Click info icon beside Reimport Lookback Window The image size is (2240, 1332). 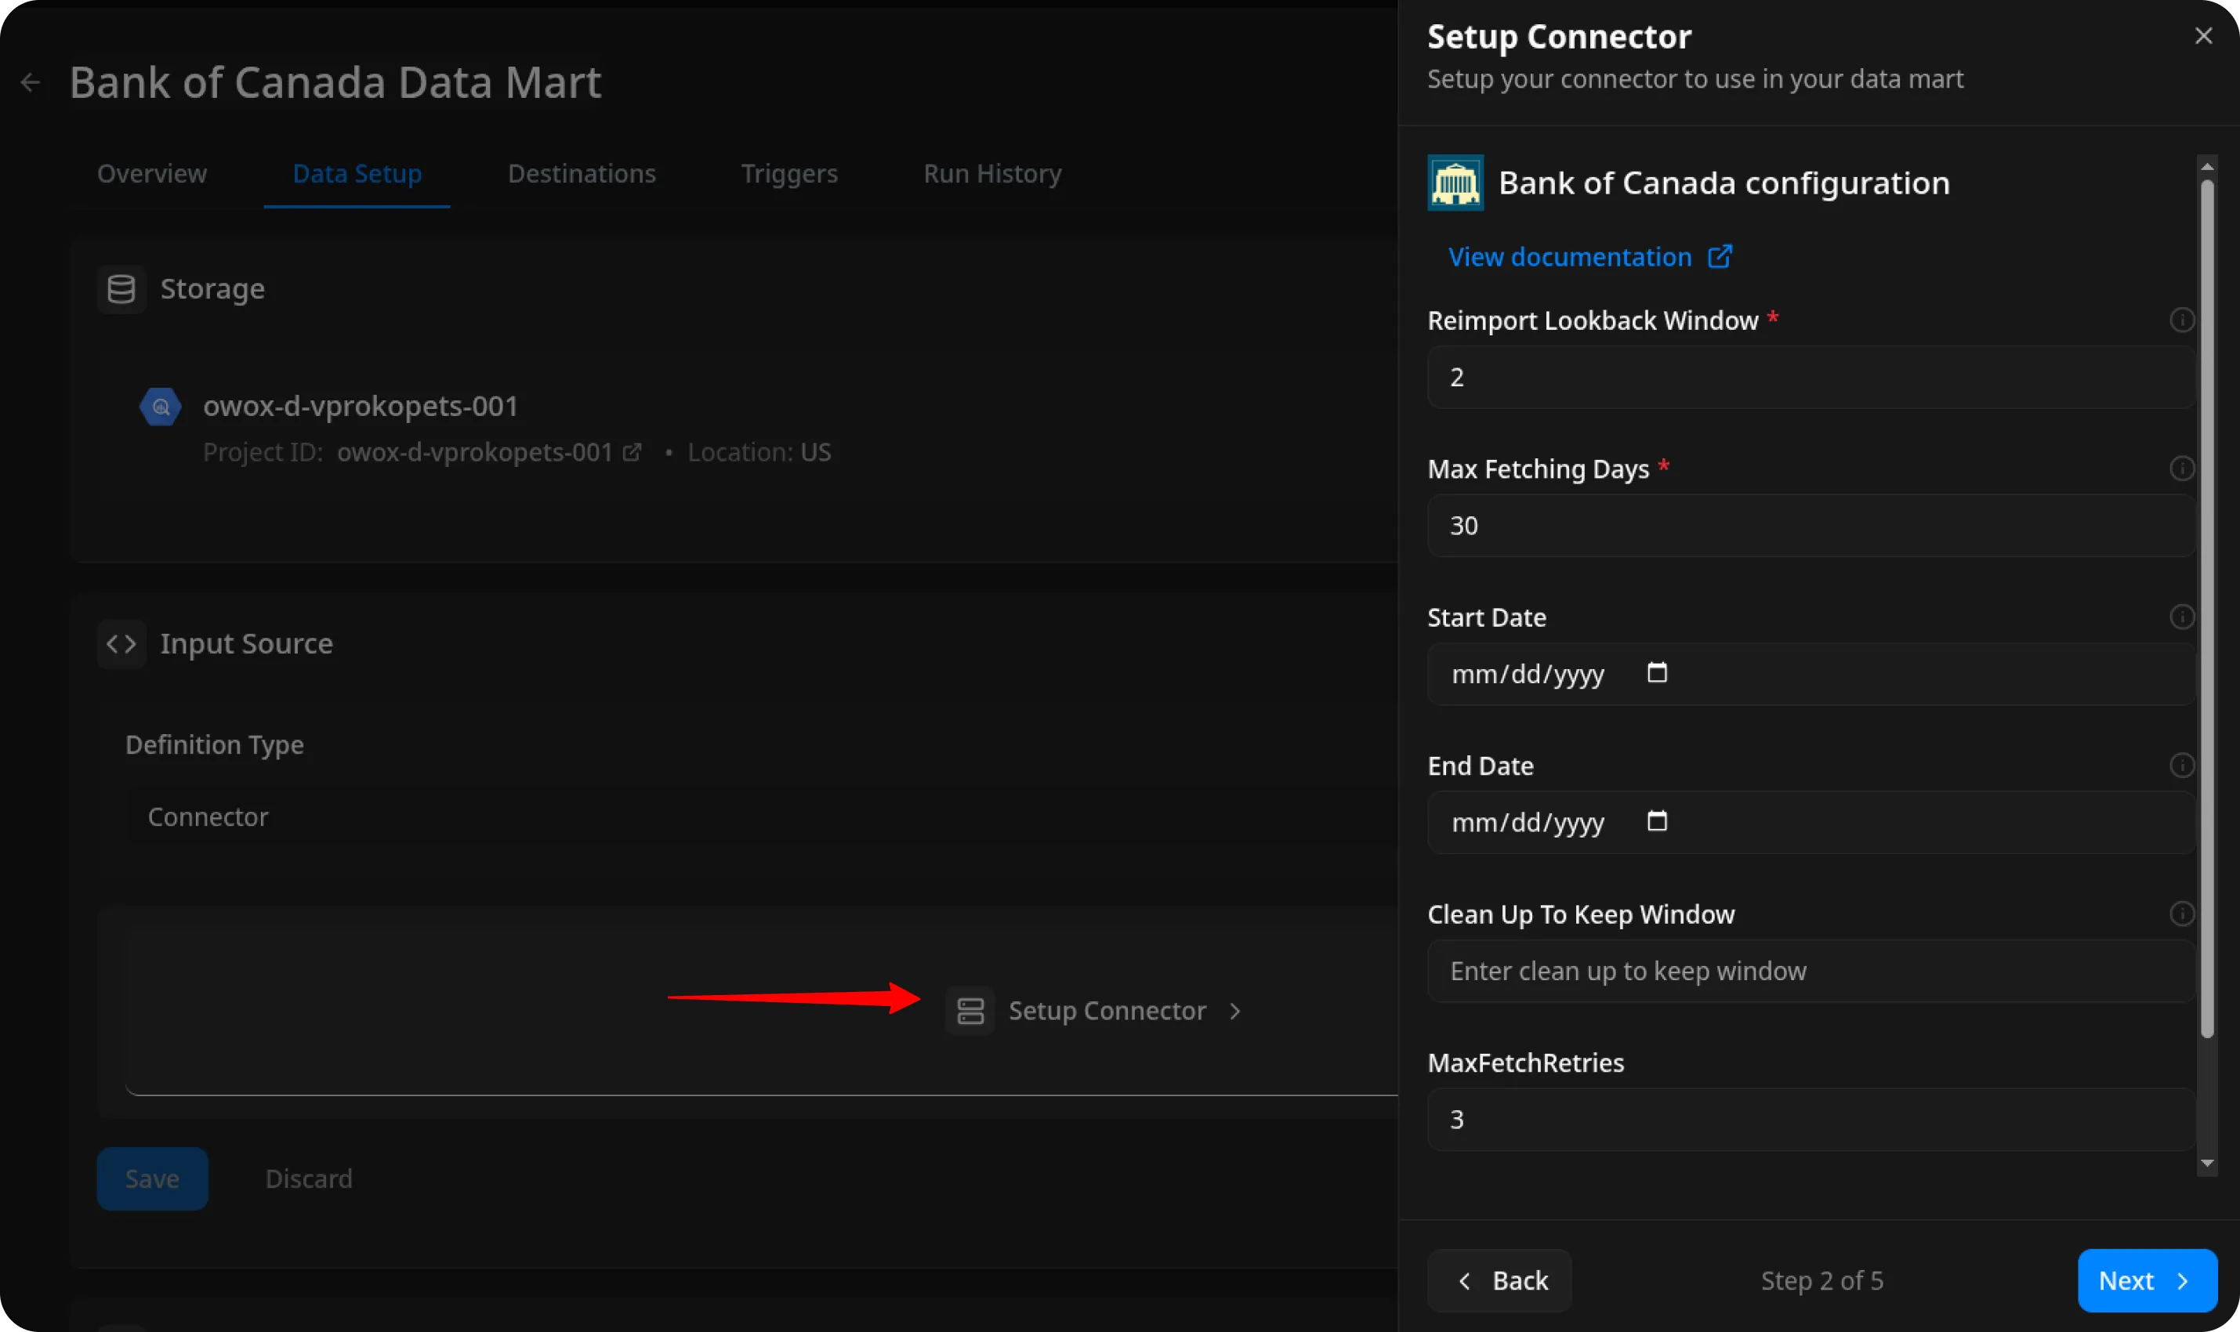point(2182,320)
